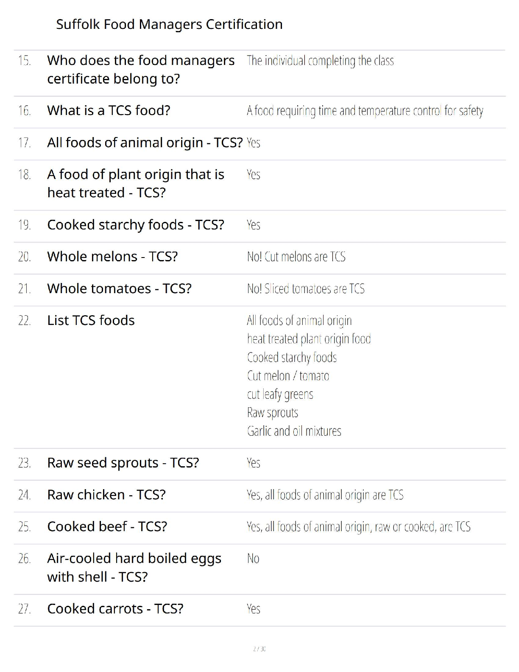The image size is (519, 672).
Task: Click the answer 'The individual completing the class'
Action: (x=320, y=61)
